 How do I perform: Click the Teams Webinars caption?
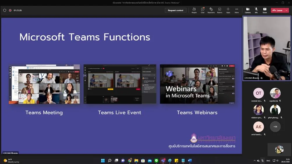click(197, 112)
